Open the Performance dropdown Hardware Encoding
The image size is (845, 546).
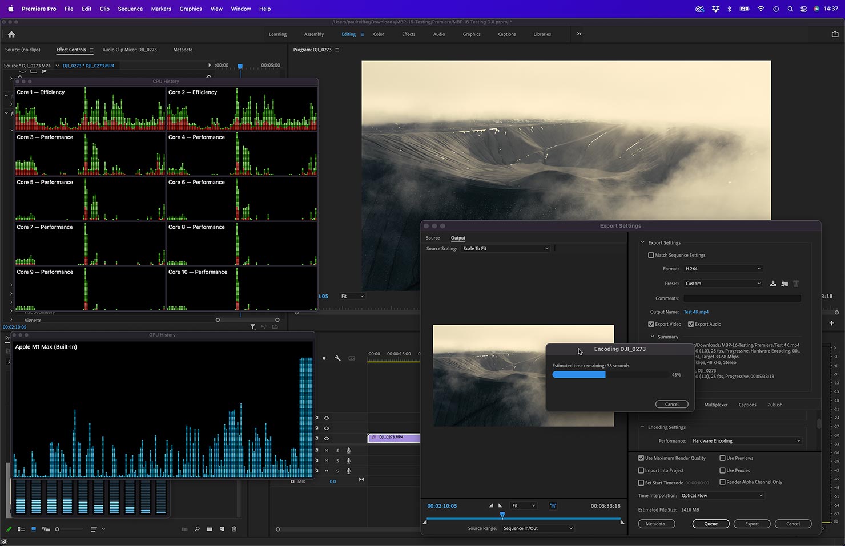pos(746,441)
